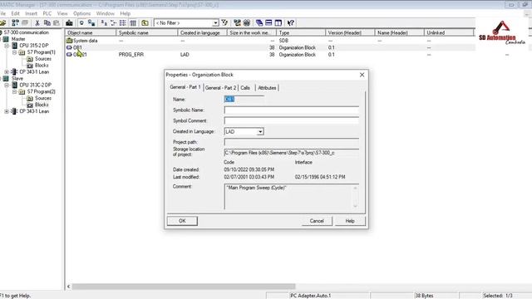Open the Window menu
Image resolution: width=532 pixels, height=299 pixels.
click(x=106, y=13)
